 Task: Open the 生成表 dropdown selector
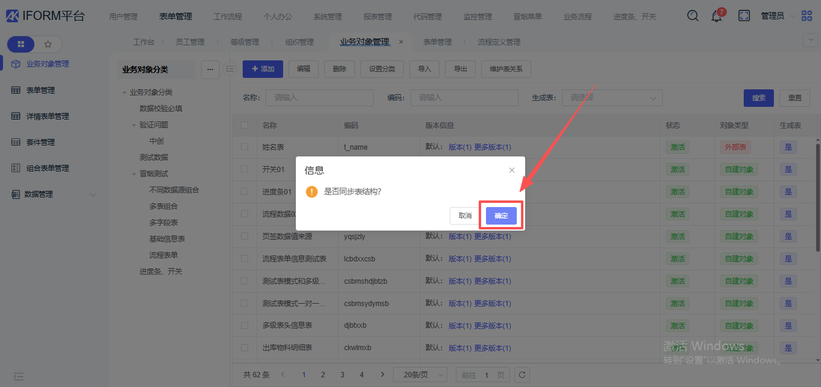[x=612, y=98]
